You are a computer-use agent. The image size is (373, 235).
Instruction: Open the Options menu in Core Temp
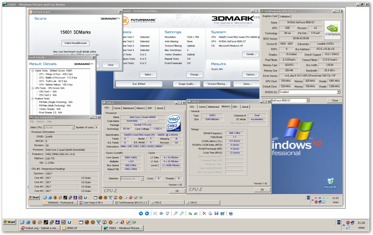click(x=40, y=121)
